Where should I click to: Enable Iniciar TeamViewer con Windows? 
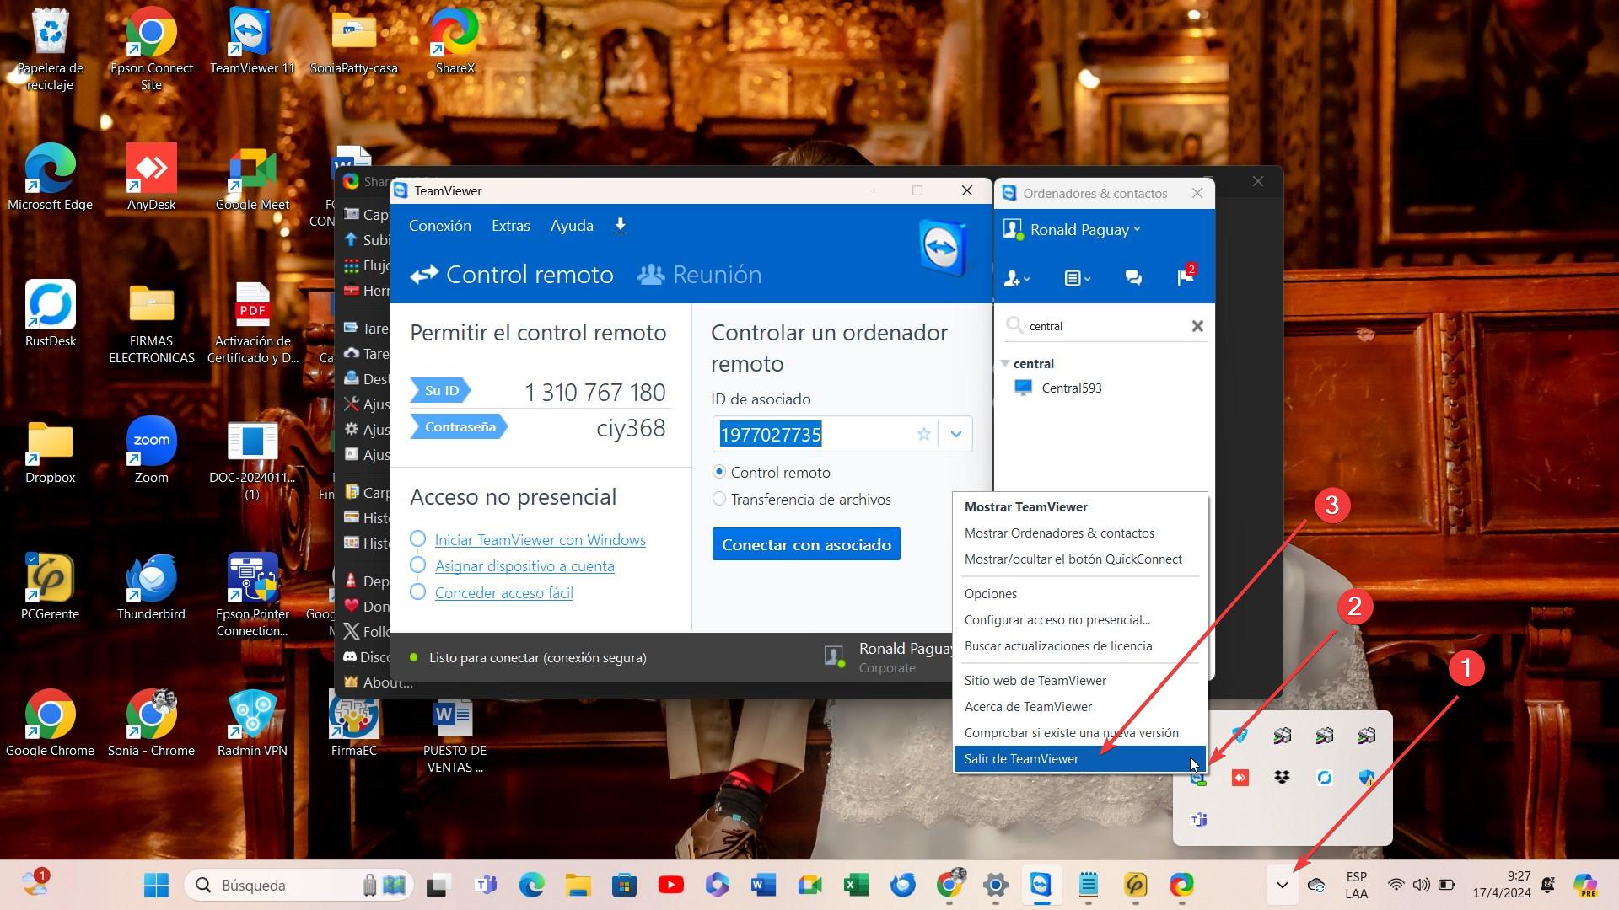tap(540, 540)
